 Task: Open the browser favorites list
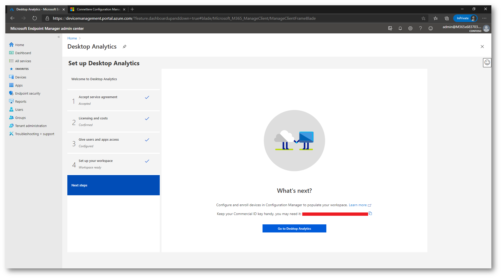[x=435, y=18]
